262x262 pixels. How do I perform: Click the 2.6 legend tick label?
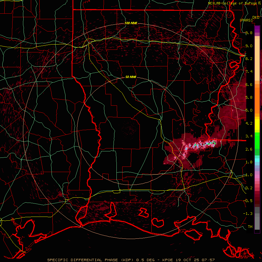[x=249, y=149]
